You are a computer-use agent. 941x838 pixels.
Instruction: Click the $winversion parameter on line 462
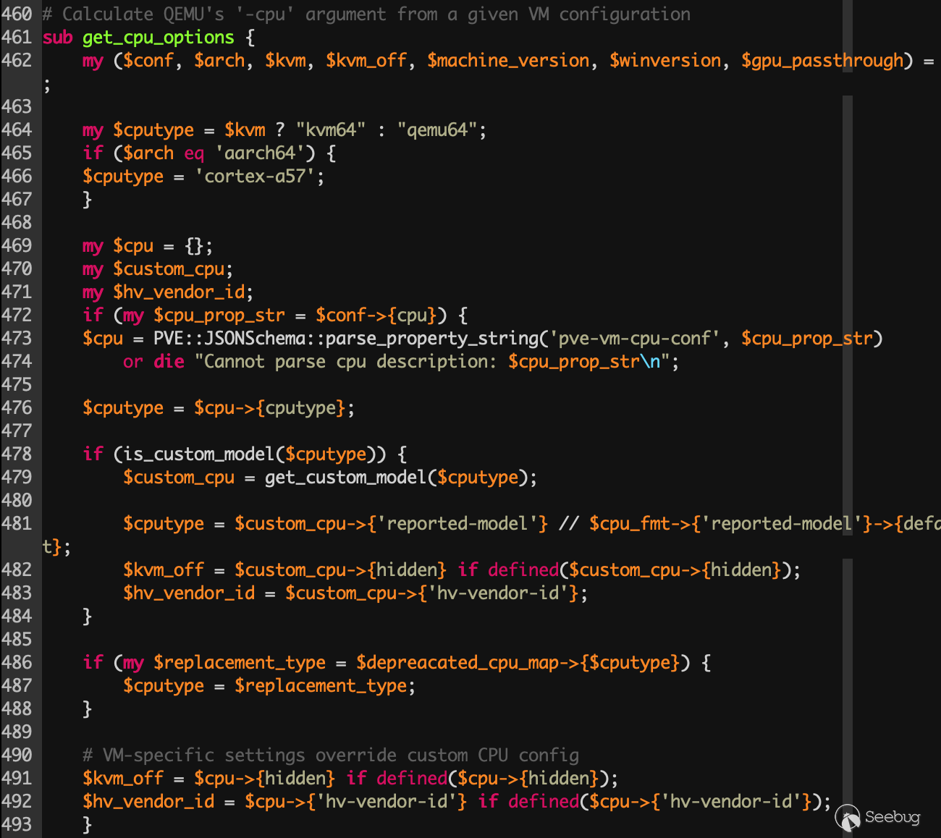[x=665, y=61]
